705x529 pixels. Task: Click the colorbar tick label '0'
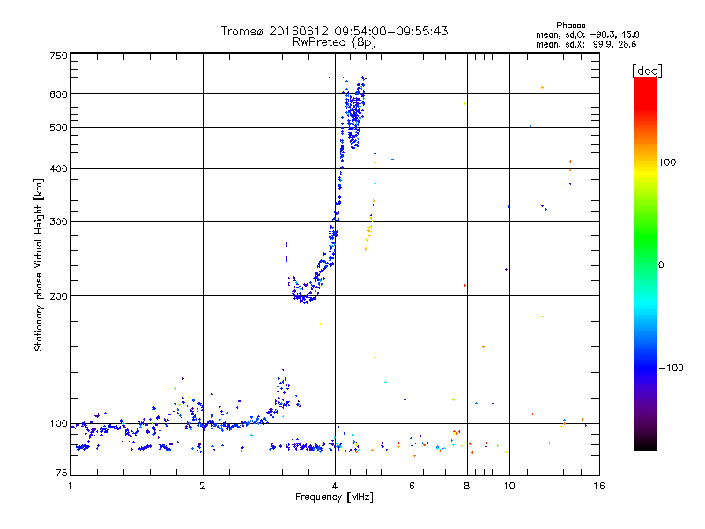pyautogui.click(x=661, y=265)
